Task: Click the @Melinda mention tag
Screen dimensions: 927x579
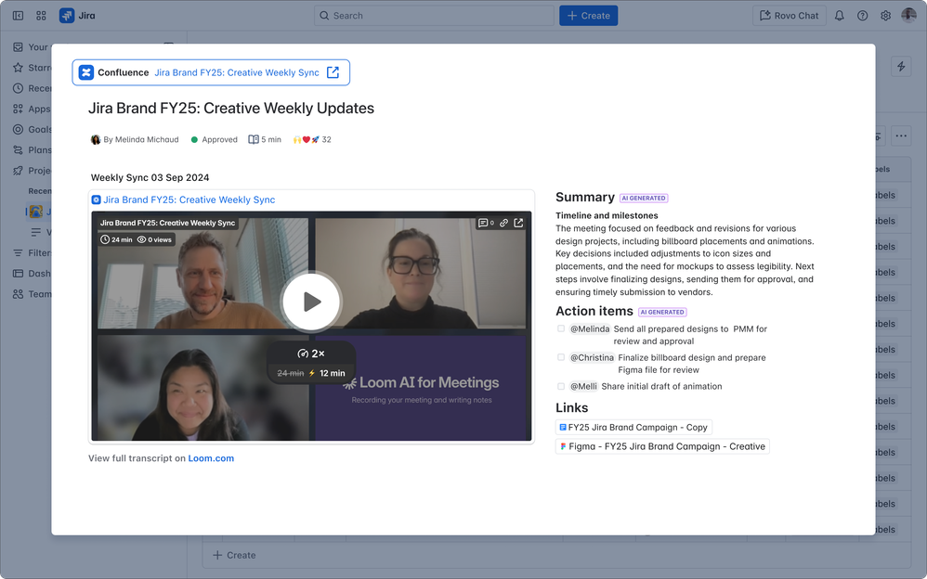Action: pos(590,329)
